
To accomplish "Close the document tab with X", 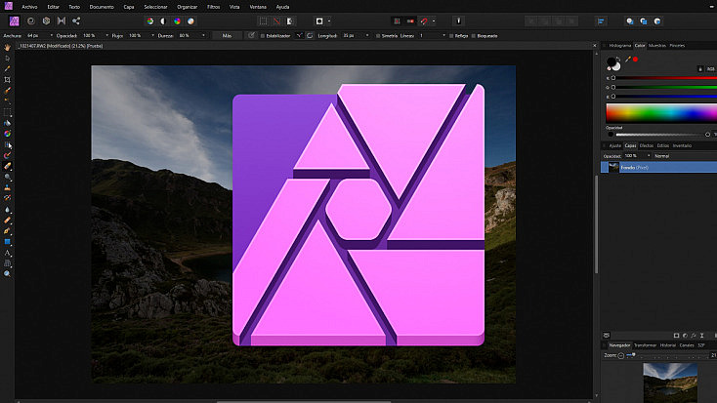I will click(x=595, y=46).
